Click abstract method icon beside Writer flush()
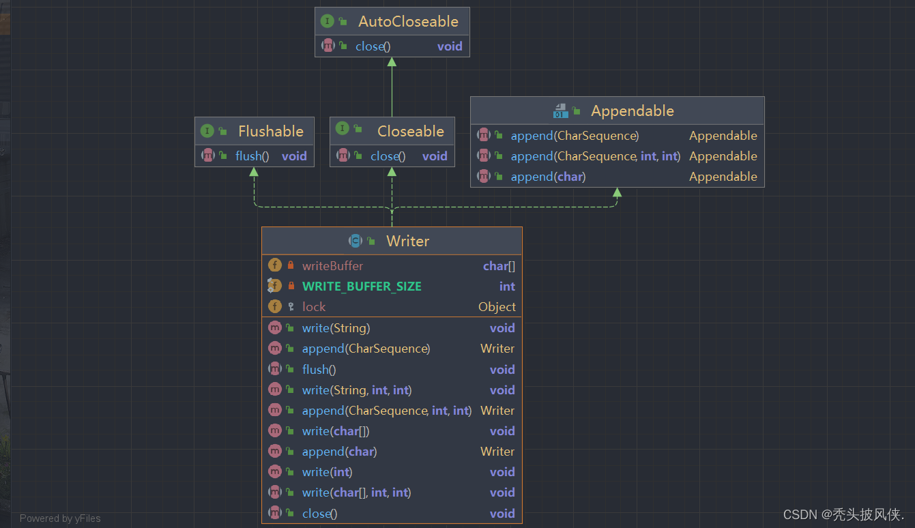915x528 pixels. tap(275, 369)
